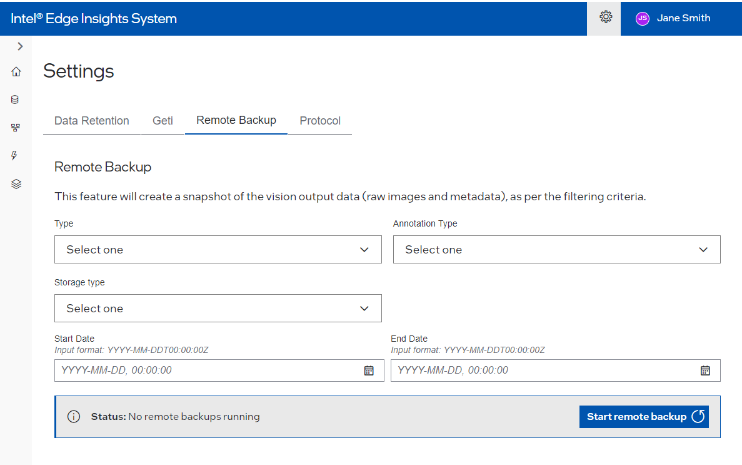The image size is (742, 465).
Task: Open the network topology sidebar icon
Action: pyautogui.click(x=16, y=128)
